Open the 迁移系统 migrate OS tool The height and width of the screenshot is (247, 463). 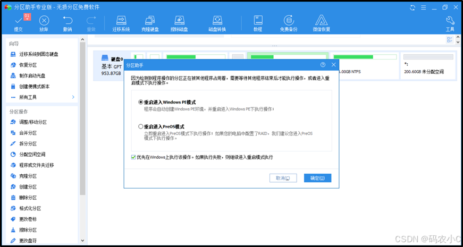tap(121, 23)
